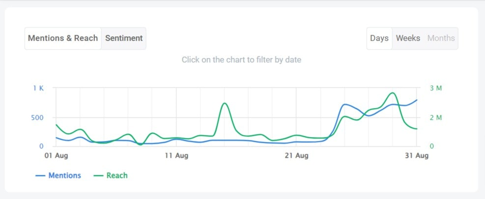
Task: Select the 21 Aug date label
Action: click(296, 156)
